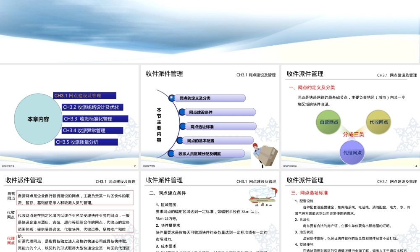Click the 3. 成本要求 item
This screenshot has height=252, width=420.
[166, 246]
